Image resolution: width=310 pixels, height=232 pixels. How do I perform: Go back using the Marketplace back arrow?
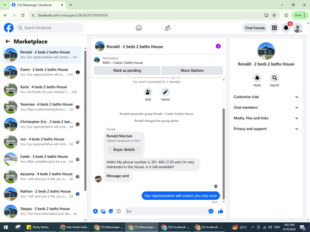coord(7,41)
